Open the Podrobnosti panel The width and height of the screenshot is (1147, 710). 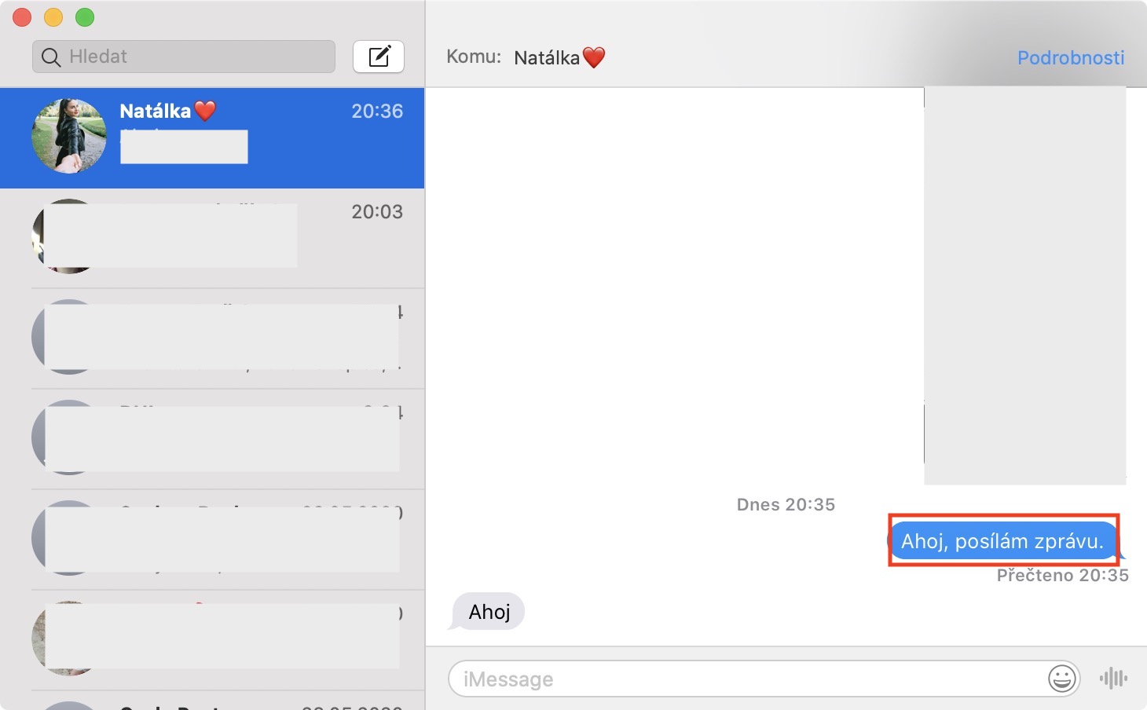tap(1070, 57)
